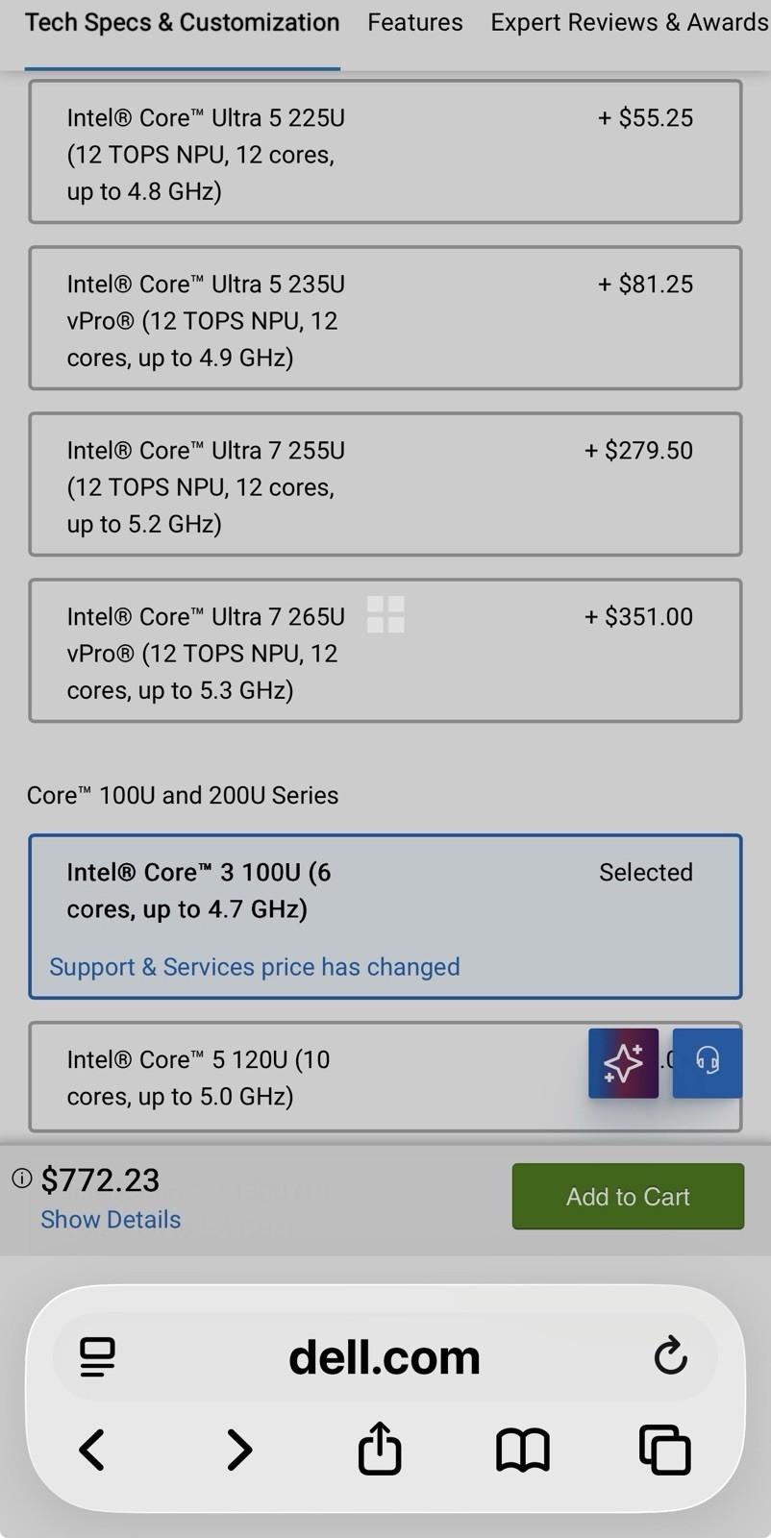Select Intel Core Ultra 5 225U option
The height and width of the screenshot is (1538, 771).
(x=385, y=152)
